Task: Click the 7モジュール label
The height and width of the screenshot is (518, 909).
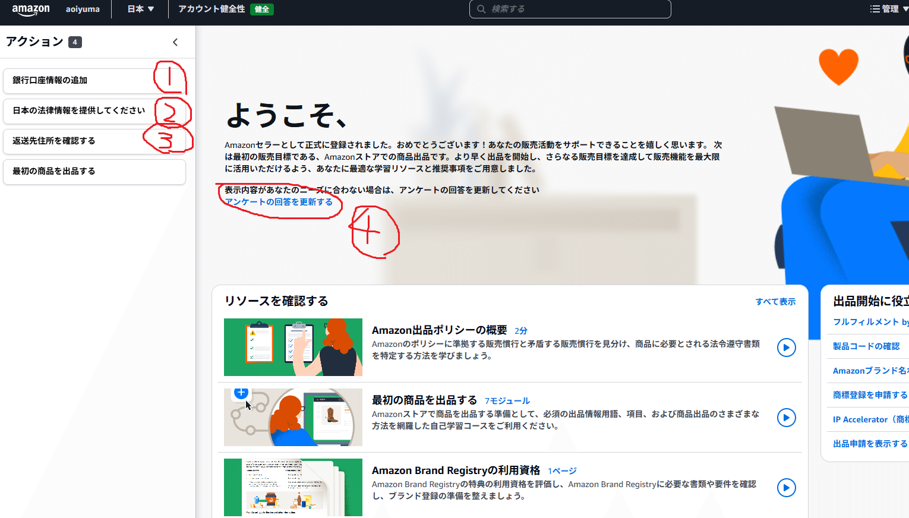Action: point(507,401)
